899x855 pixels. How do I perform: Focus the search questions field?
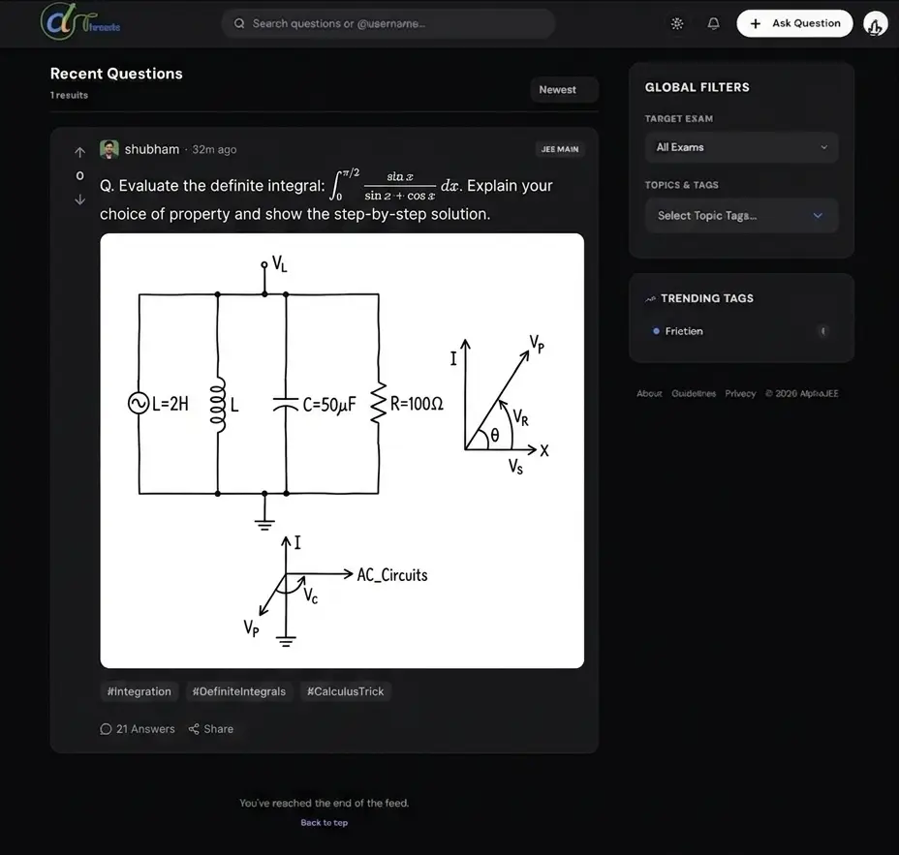tap(387, 23)
